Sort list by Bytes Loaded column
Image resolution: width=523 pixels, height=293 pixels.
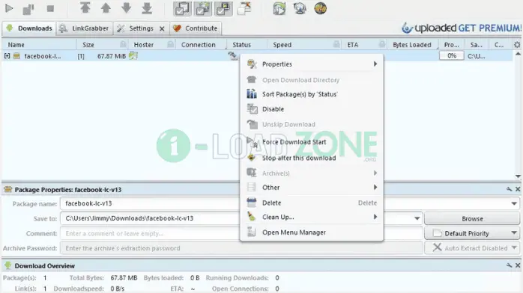pos(412,45)
